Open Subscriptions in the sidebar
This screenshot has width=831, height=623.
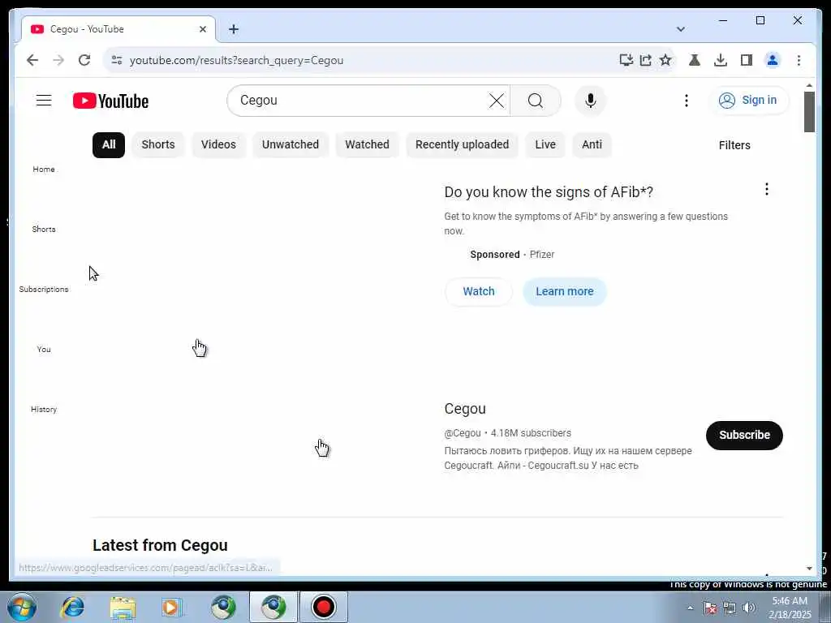click(44, 290)
